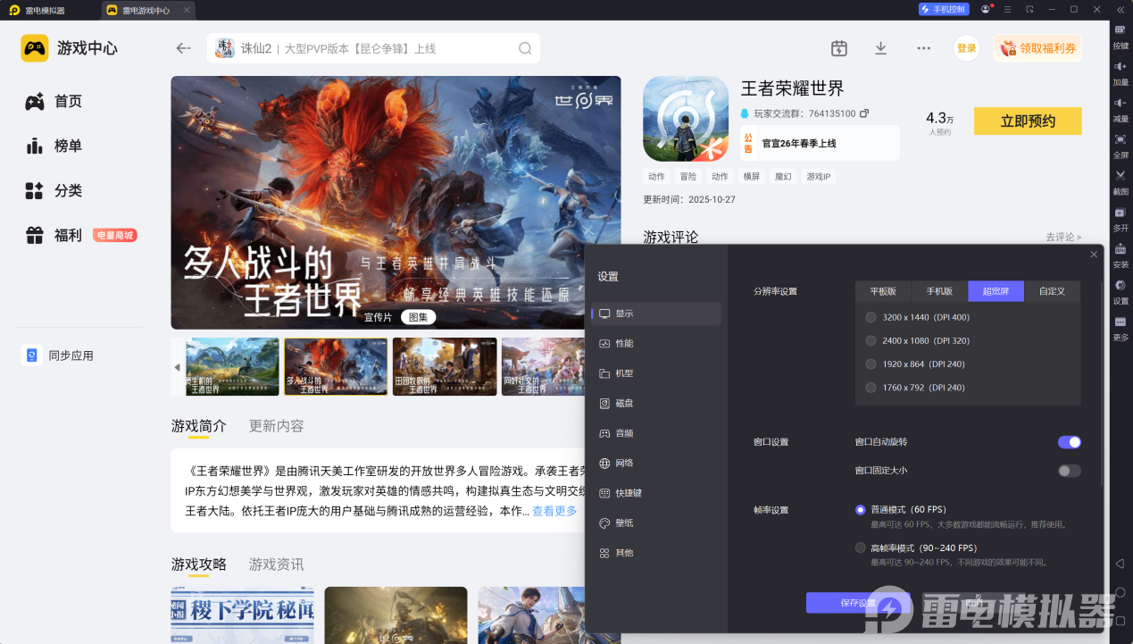Click the screenshot (截图) scissors icon
1133x644 pixels.
coord(1121,176)
